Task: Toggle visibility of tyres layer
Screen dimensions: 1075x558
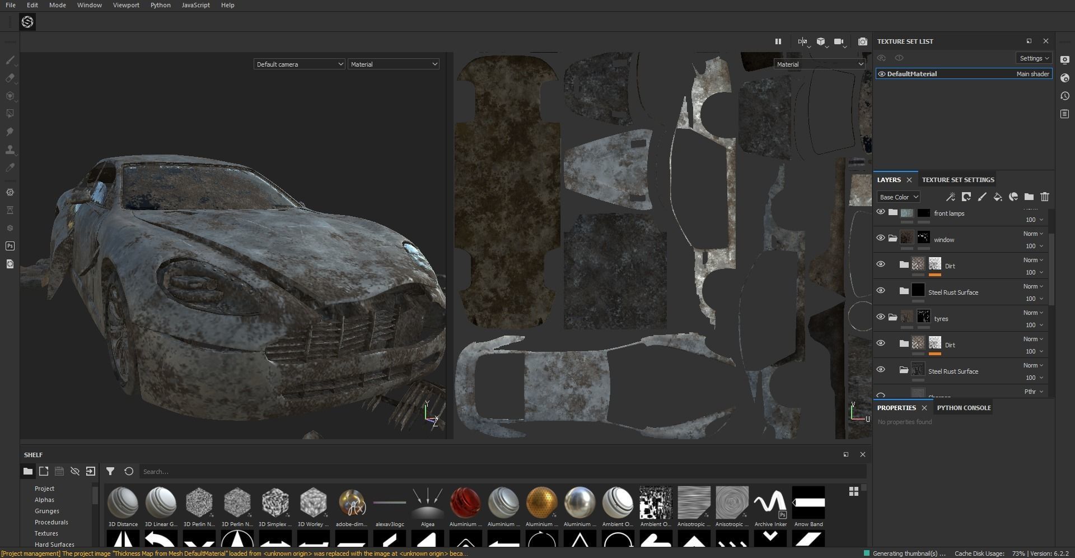Action: (881, 317)
